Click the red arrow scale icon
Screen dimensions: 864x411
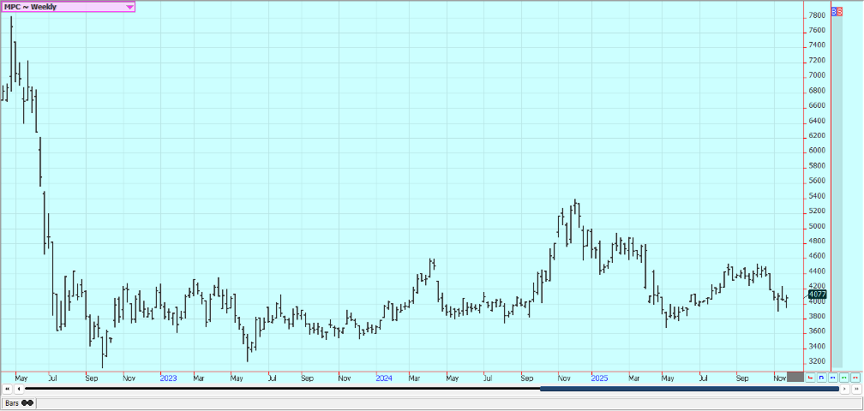(810, 377)
